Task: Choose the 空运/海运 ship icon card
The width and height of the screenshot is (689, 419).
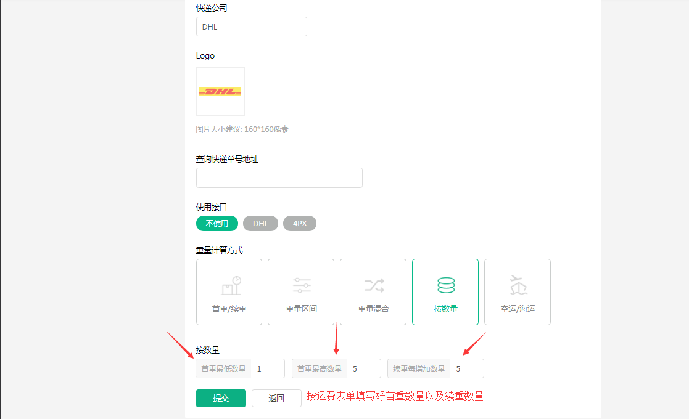Action: click(517, 292)
